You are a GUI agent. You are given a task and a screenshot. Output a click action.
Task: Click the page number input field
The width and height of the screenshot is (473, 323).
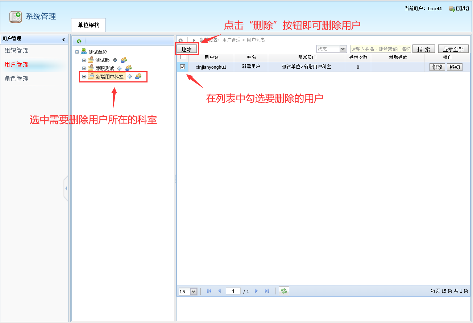[x=233, y=291]
